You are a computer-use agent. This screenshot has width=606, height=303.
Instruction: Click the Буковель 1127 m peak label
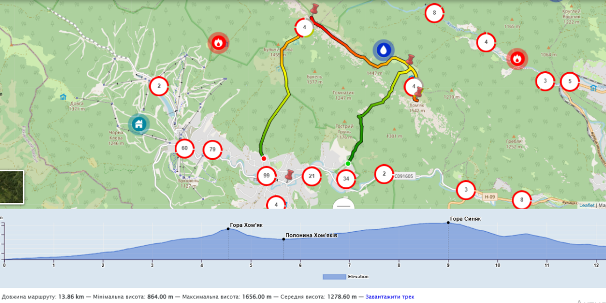point(188,183)
